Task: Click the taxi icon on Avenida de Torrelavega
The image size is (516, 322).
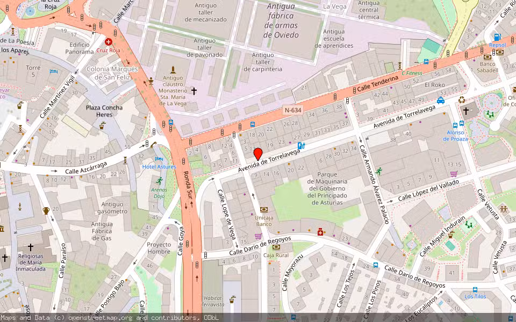Action: point(441,100)
